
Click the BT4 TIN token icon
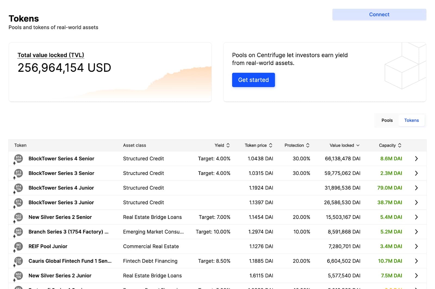18,188
